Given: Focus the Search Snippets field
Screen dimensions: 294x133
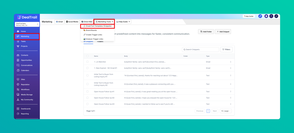Looking at the screenshot, I should click(200, 49).
